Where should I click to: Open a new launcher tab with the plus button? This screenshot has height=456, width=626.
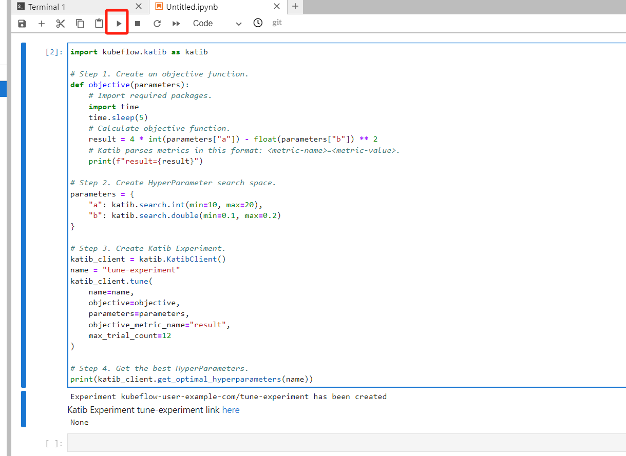pos(295,7)
